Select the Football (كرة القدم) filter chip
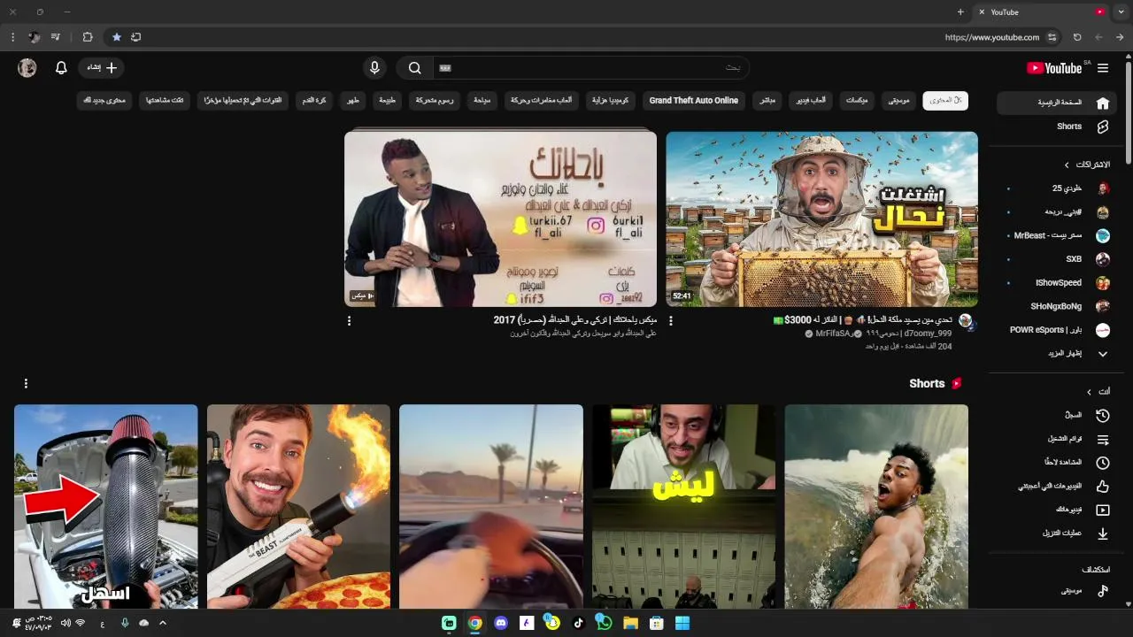The width and height of the screenshot is (1133, 637). pyautogui.click(x=314, y=100)
